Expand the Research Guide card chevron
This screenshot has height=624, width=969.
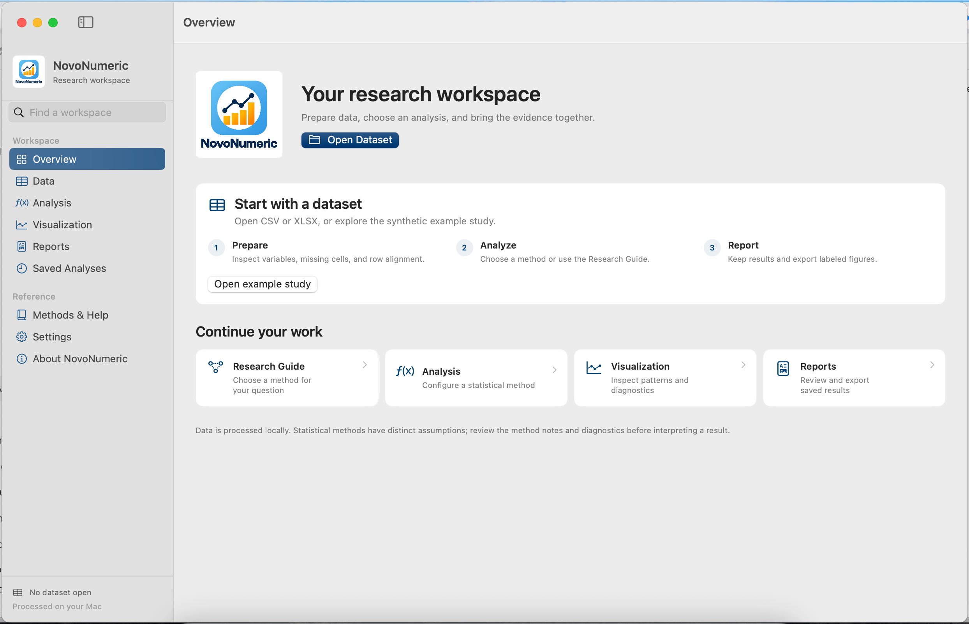click(365, 365)
